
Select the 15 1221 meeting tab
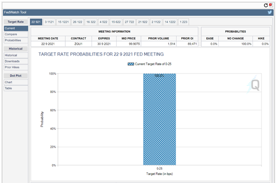63,22
